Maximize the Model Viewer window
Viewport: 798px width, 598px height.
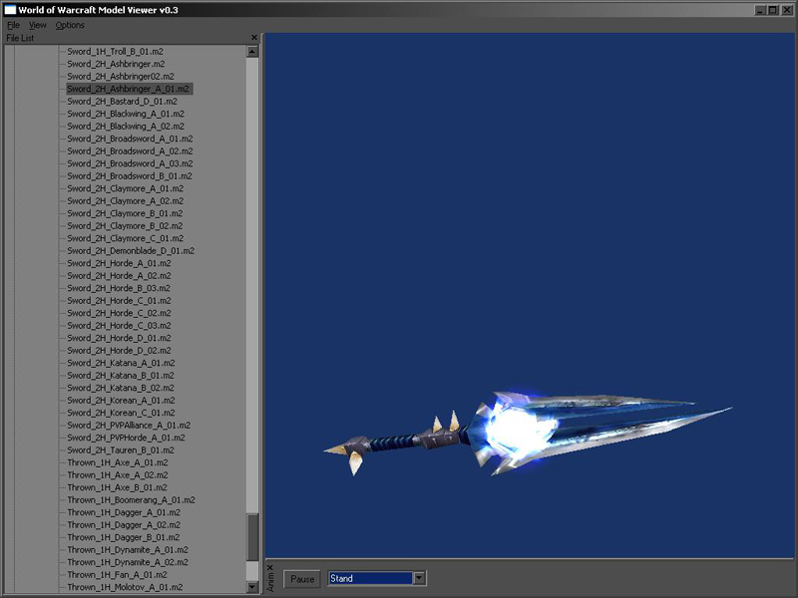773,10
